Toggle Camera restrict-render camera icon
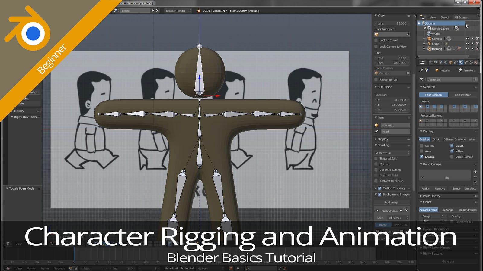 477,39
